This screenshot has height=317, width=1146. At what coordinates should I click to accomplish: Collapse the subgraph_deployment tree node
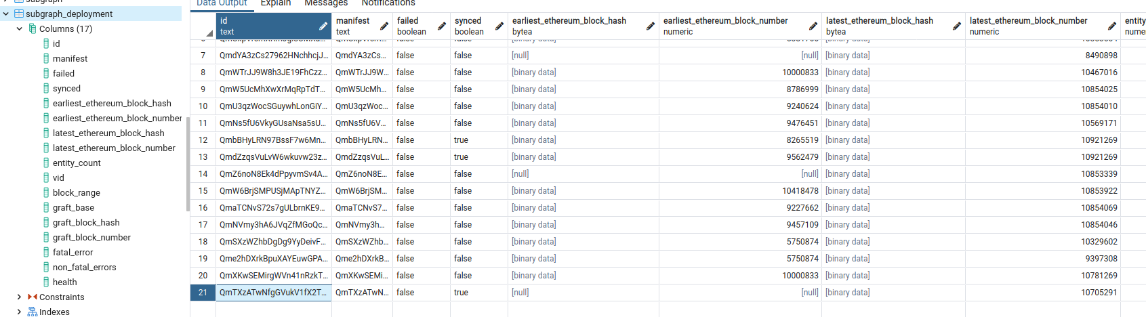pos(6,14)
